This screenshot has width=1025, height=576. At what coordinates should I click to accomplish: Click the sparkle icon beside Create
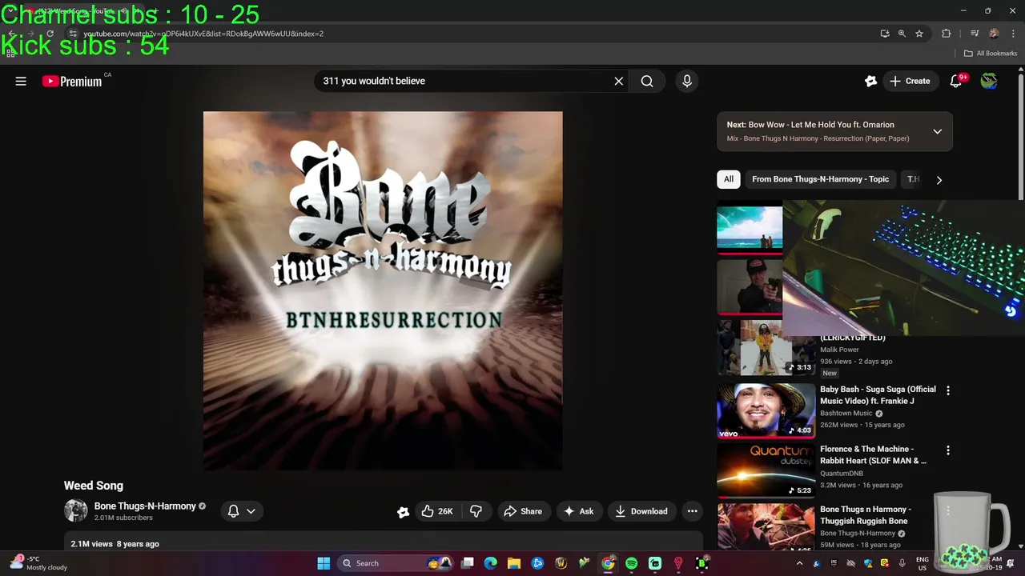tap(870, 81)
